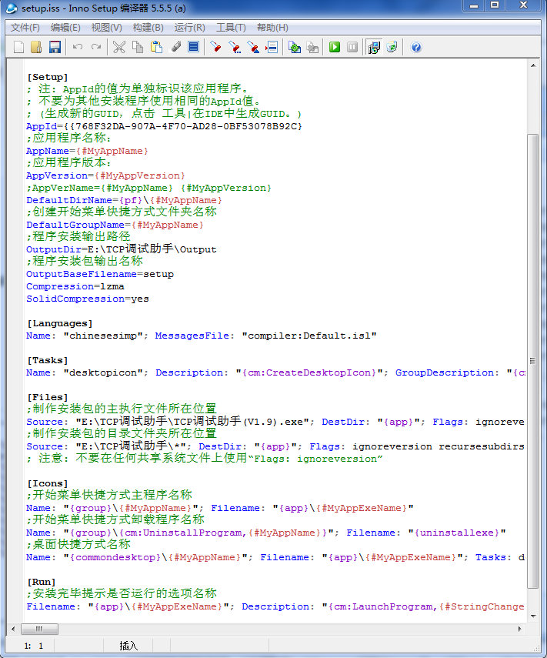Click the horizontal scrollbar right arrow

click(x=520, y=629)
